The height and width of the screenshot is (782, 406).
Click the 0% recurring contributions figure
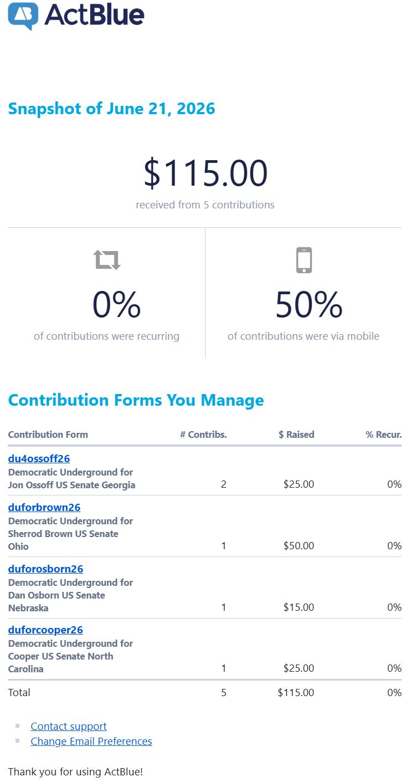click(x=116, y=305)
